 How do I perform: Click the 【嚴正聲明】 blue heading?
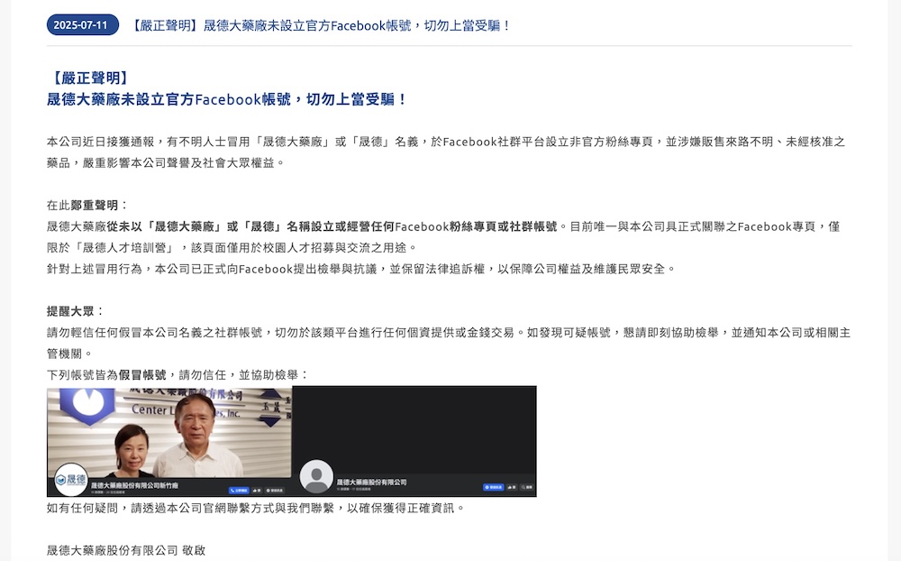pos(89,78)
